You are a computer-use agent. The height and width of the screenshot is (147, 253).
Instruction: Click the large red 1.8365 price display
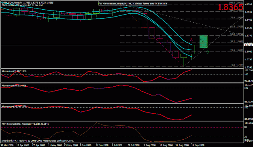tap(230, 7)
